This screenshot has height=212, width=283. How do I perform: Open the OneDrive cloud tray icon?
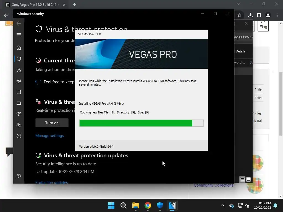(x=232, y=205)
